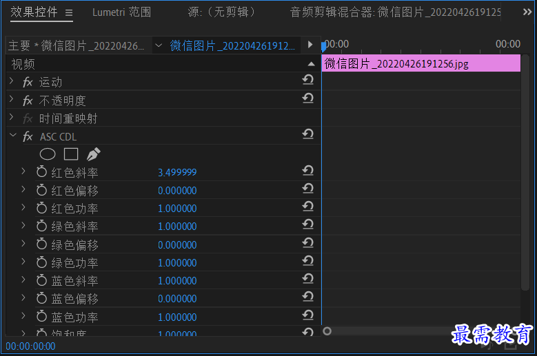
Task: Collapse the ASC CDL effect
Action: [x=13, y=136]
